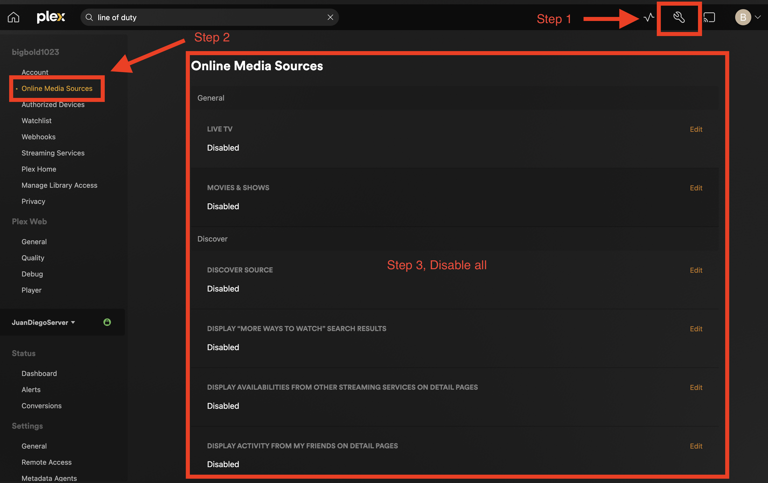The height and width of the screenshot is (483, 768).
Task: Open Privacy settings
Action: (33, 201)
